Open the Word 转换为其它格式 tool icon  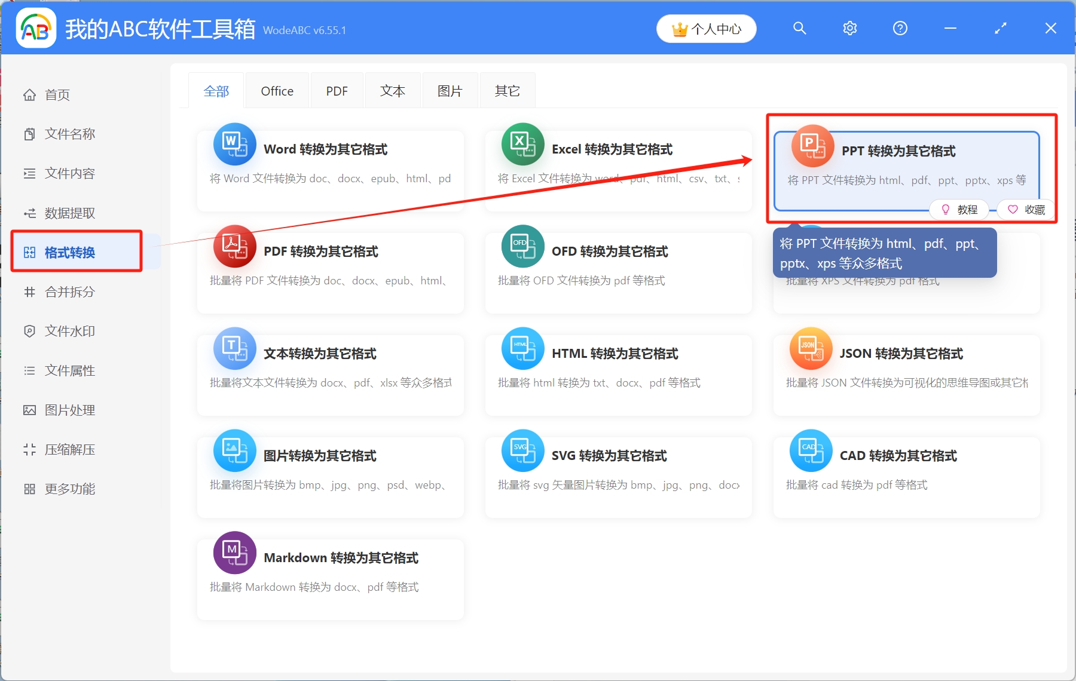click(234, 144)
